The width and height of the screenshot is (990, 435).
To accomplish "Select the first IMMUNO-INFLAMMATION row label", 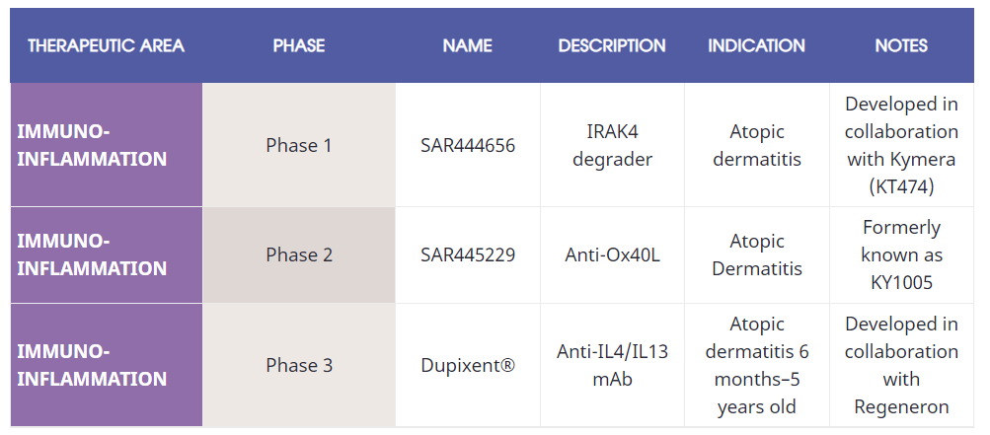I will coord(106,145).
